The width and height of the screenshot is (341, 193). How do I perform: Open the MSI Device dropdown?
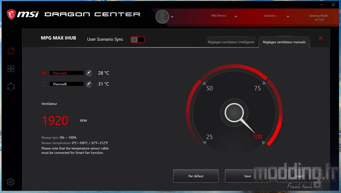(236, 17)
